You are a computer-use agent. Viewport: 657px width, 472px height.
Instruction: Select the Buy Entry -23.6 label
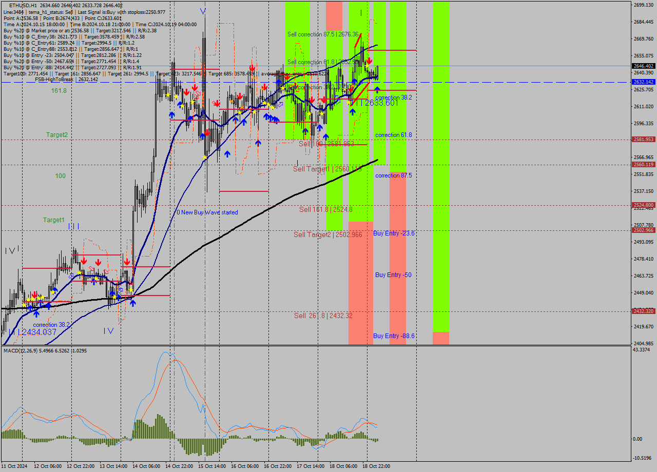[394, 233]
